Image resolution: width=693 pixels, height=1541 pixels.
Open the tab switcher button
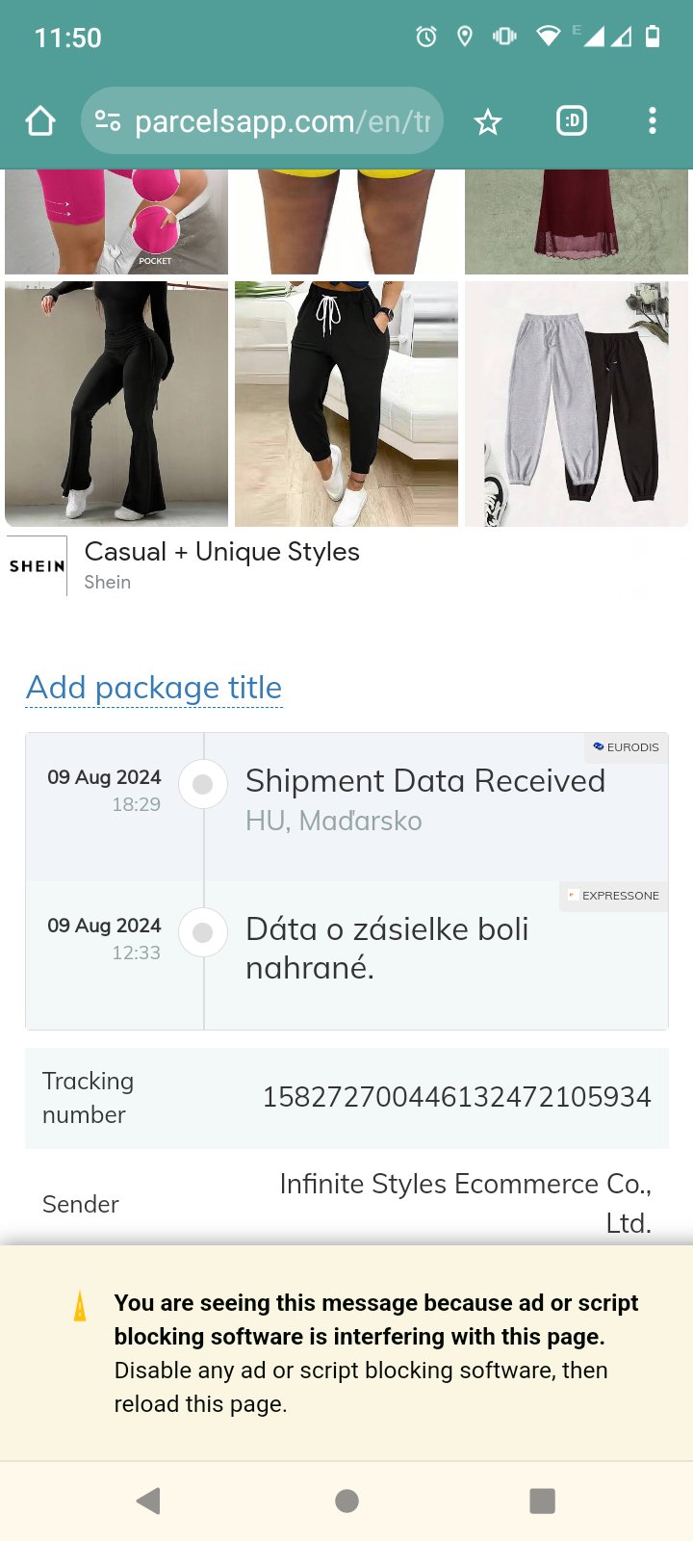572,121
